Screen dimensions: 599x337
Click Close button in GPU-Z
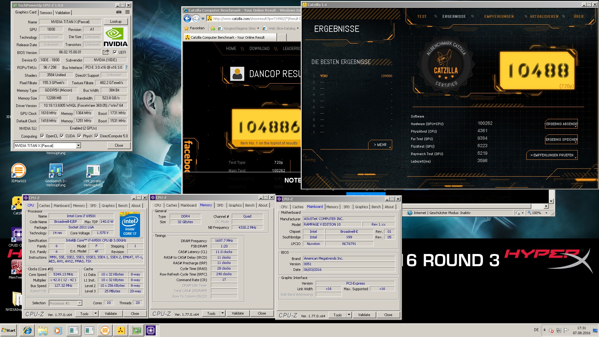click(119, 145)
